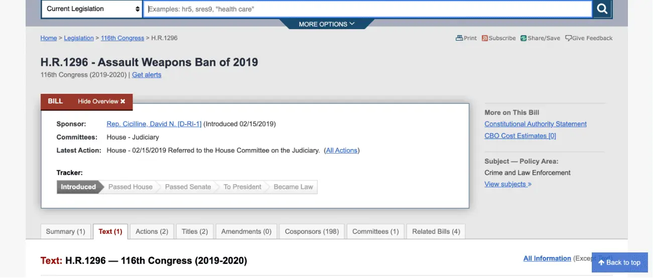
Task: Open the Current Legislation dropdown
Action: [92, 9]
